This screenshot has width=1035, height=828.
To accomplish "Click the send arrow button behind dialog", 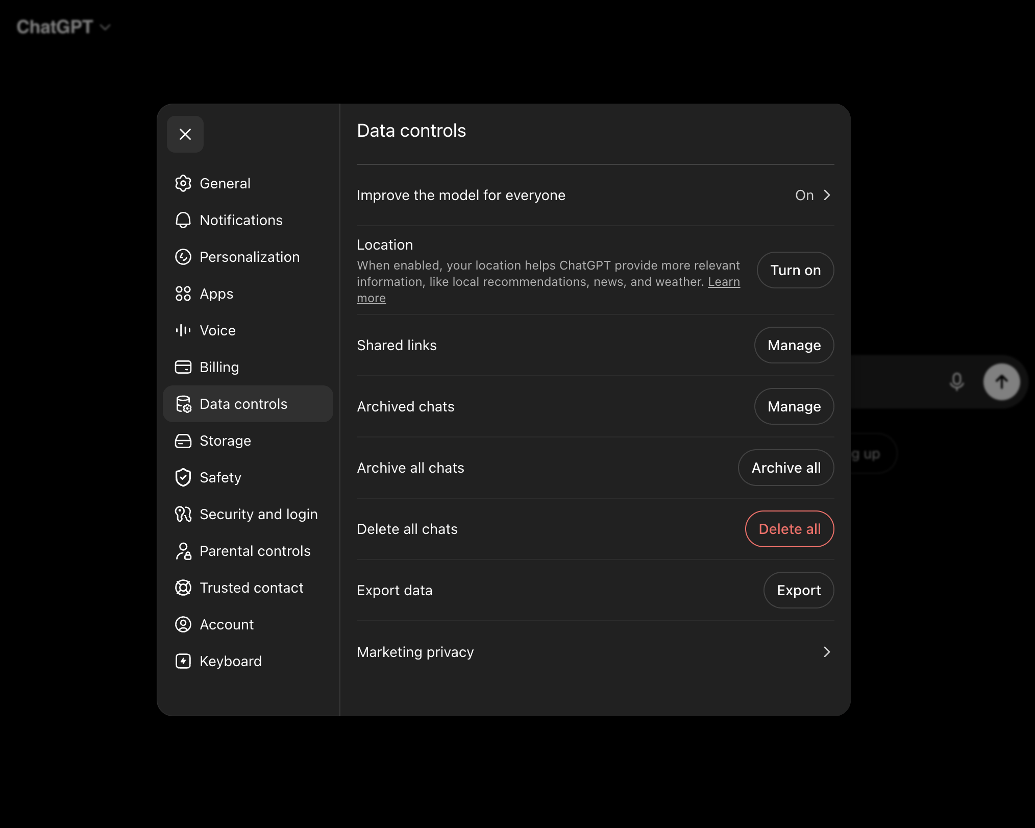I will pyautogui.click(x=1001, y=382).
